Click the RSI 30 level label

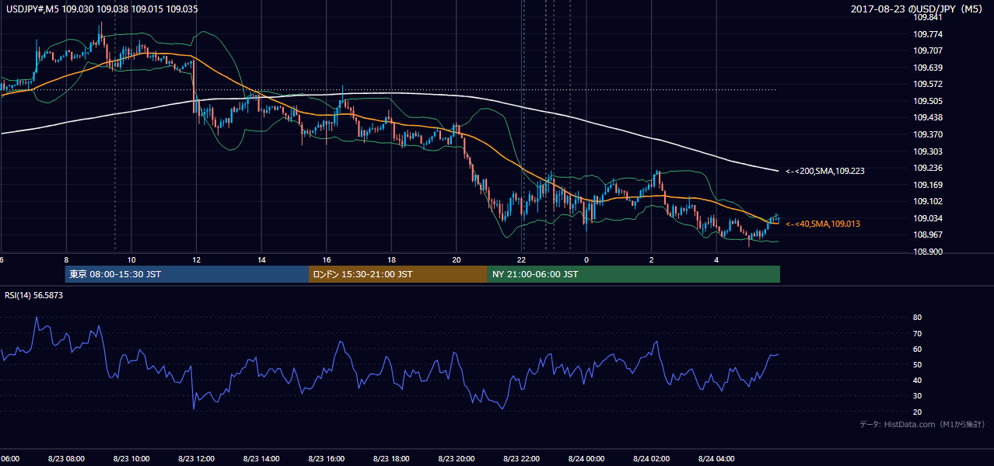(x=917, y=396)
